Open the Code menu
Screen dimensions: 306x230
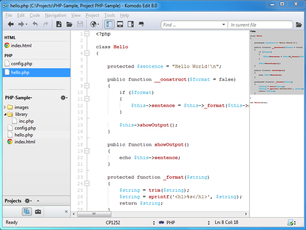coord(35,15)
